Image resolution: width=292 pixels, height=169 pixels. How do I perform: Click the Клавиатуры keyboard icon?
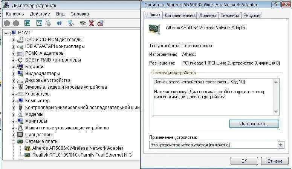pyautogui.click(x=20, y=94)
